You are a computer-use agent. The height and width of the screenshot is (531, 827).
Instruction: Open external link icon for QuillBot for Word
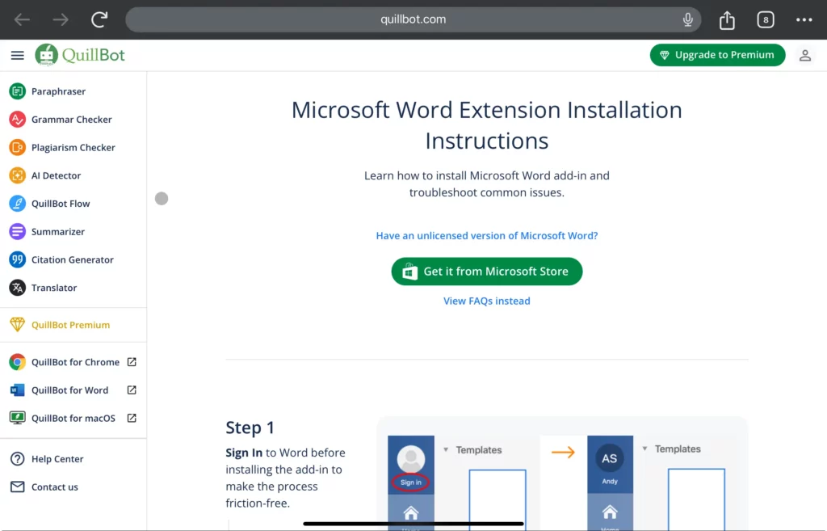pyautogui.click(x=132, y=390)
